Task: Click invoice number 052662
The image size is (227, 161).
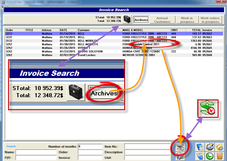Action: point(207,33)
